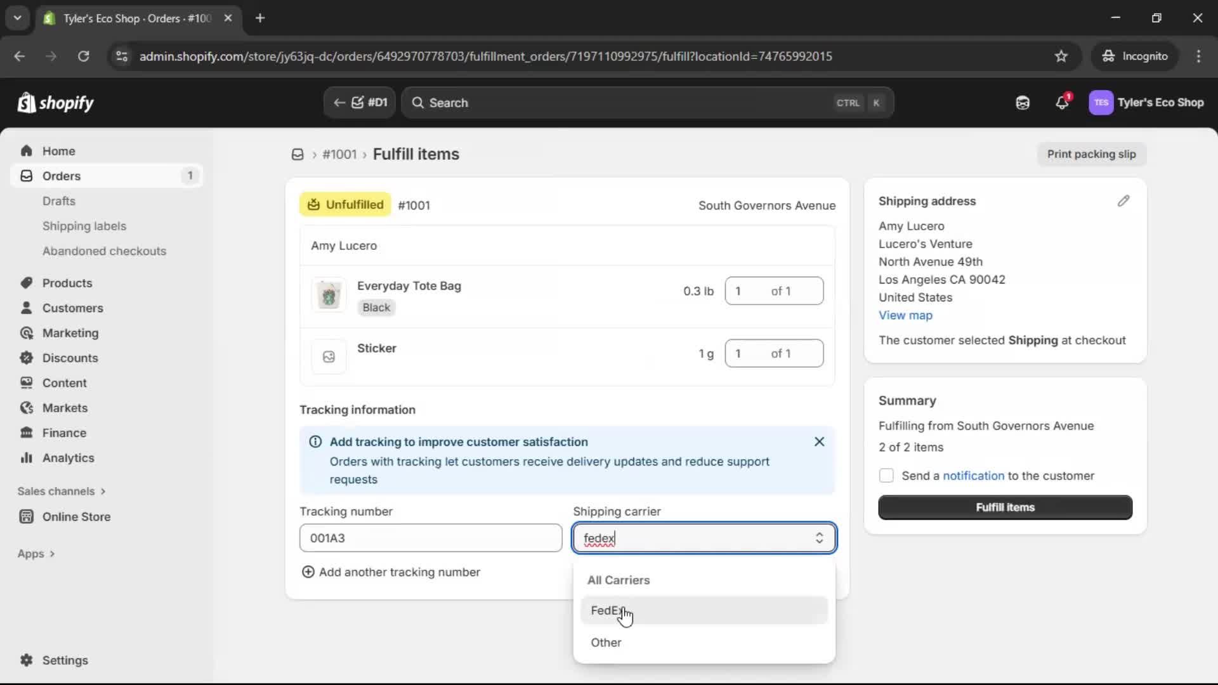Click the Shopify logo

(x=55, y=103)
